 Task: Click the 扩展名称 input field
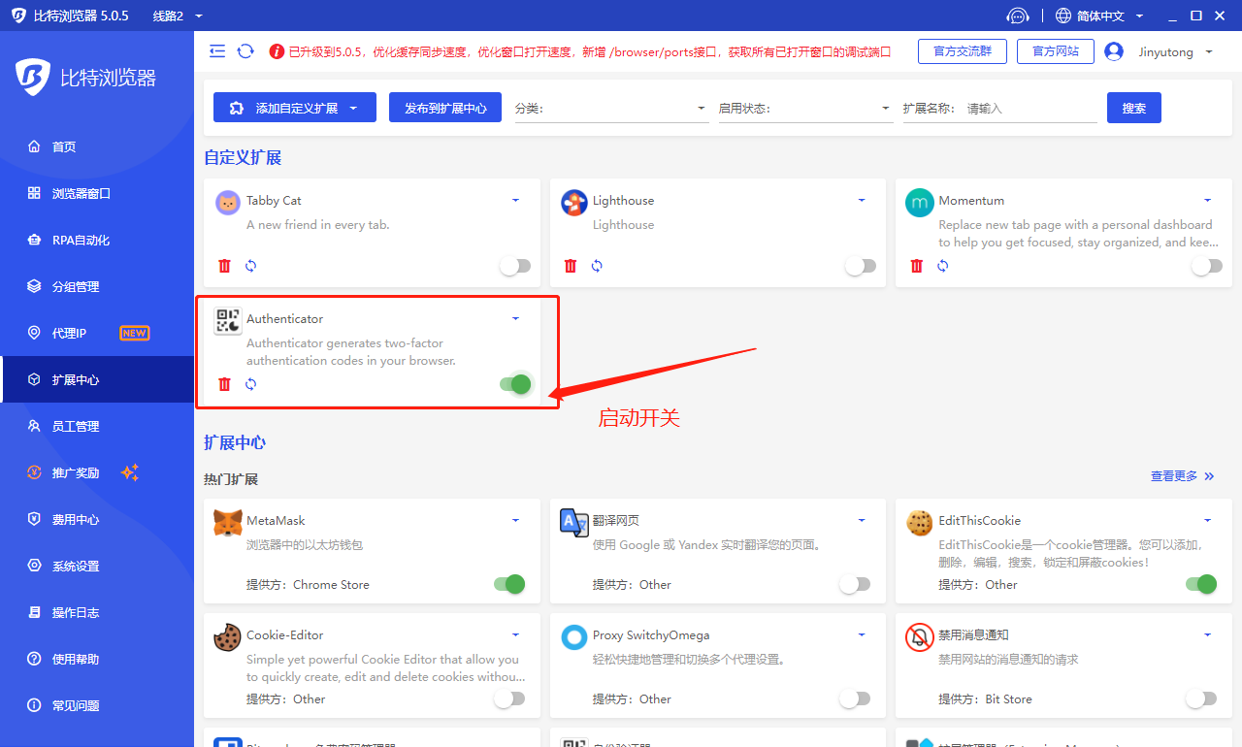pyautogui.click(x=1030, y=109)
